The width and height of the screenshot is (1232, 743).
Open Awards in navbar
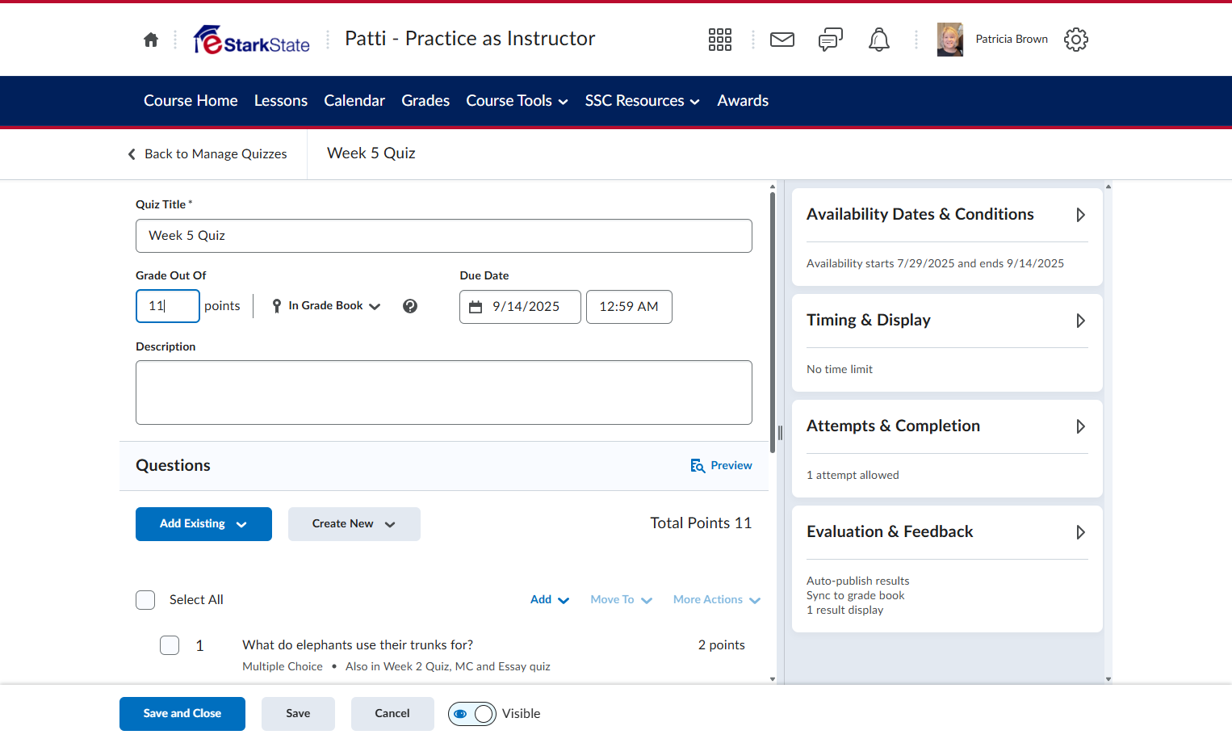tap(743, 101)
